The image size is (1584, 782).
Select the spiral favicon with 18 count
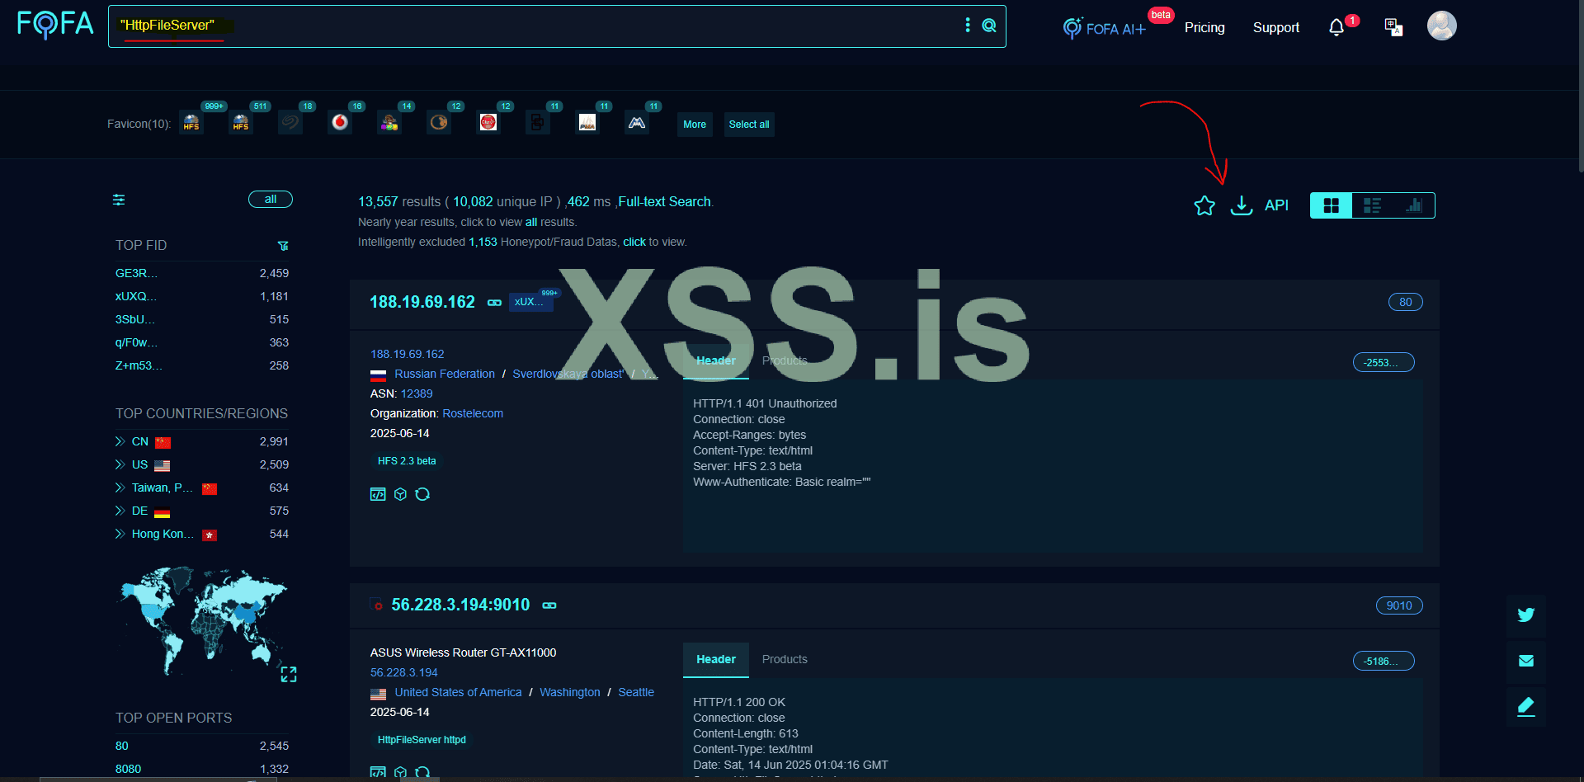point(290,123)
